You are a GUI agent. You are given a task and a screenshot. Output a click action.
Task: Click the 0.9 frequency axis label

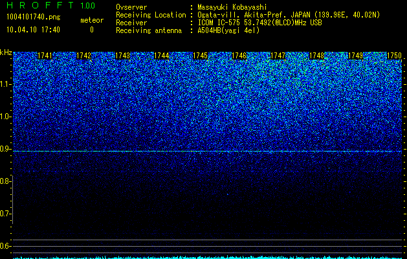(5, 149)
